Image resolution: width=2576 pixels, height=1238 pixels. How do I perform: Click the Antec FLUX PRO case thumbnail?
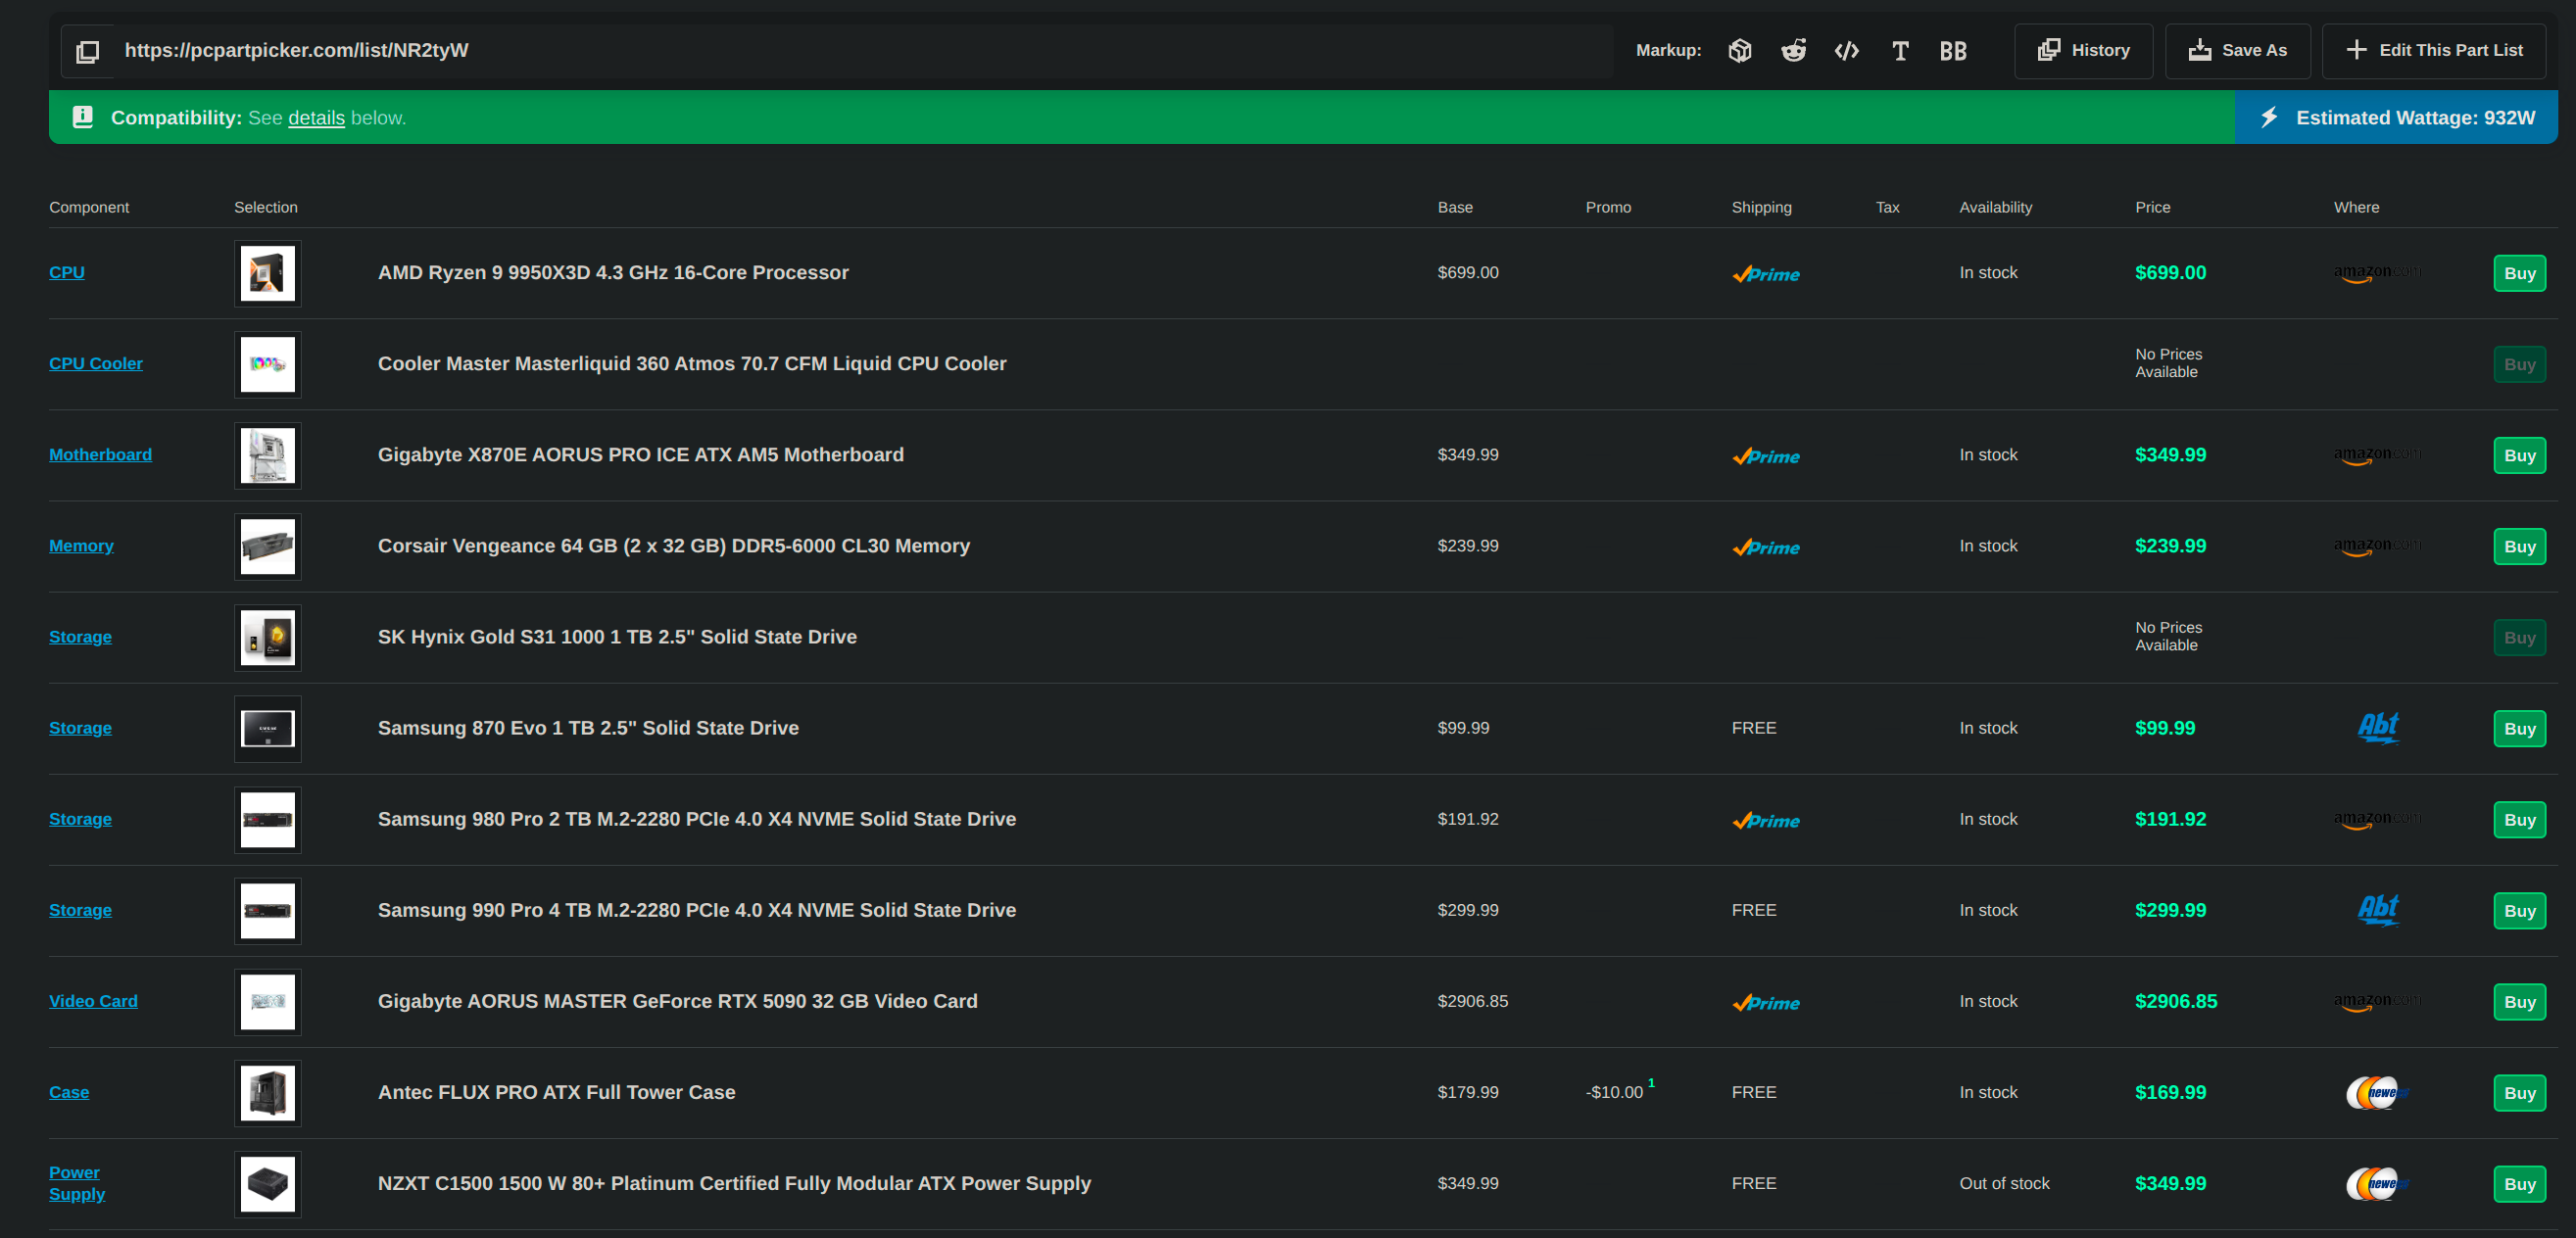268,1093
